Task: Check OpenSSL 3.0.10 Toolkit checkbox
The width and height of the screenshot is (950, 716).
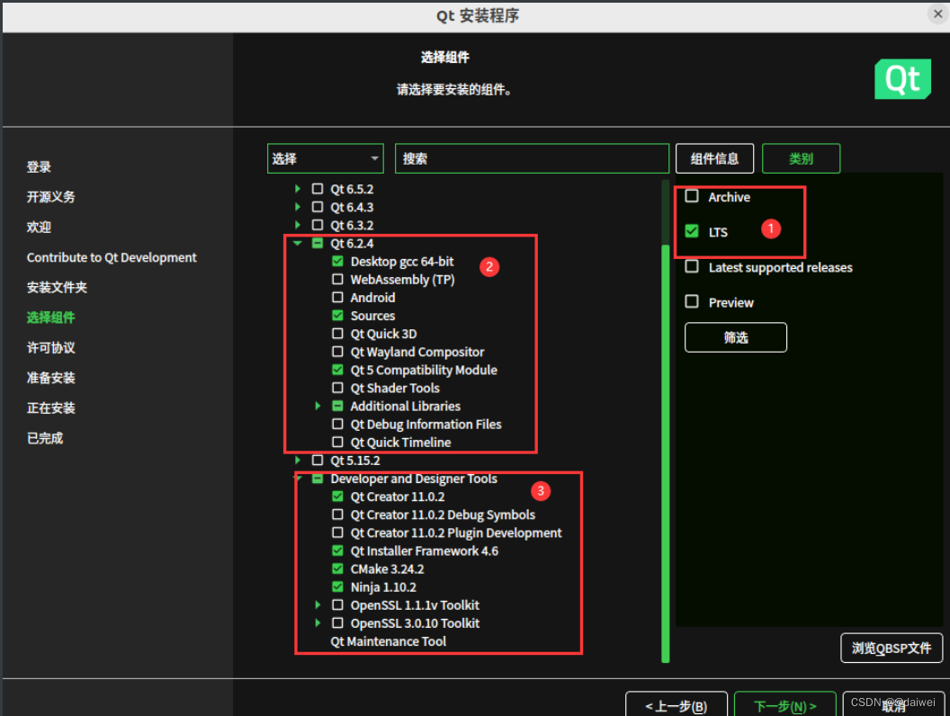Action: coord(337,623)
